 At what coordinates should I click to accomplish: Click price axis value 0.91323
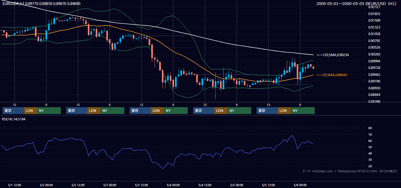374,27
